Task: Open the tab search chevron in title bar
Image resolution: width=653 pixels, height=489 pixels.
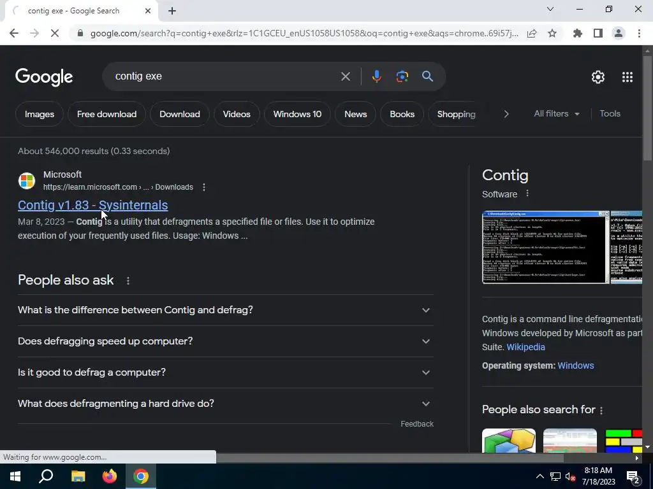Action: (550, 9)
